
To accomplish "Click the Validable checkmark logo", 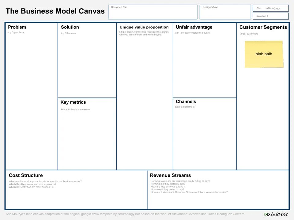I will click(x=276, y=214).
